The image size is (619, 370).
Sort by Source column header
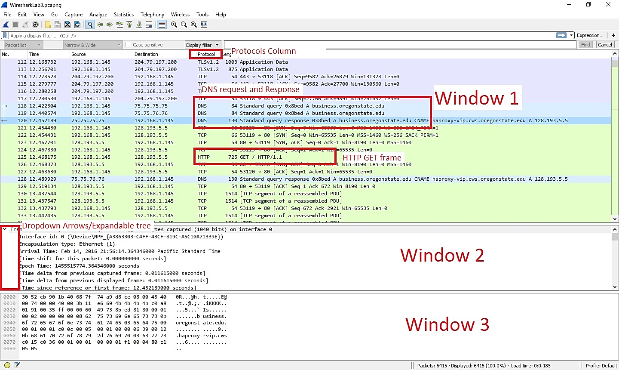[101, 54]
